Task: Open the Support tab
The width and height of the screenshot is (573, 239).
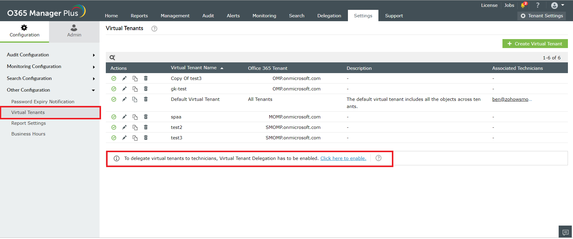Action: pos(394,16)
